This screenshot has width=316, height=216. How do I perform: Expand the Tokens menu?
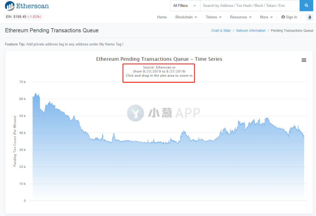pyautogui.click(x=213, y=17)
